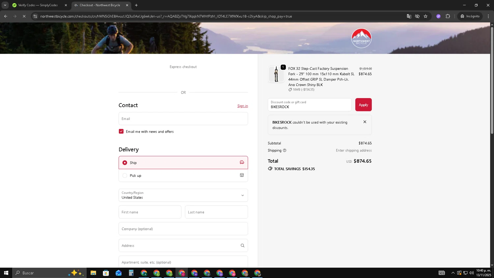Open the browser extensions puzzle icon
Image resolution: width=494 pixels, height=278 pixels.
(448, 16)
